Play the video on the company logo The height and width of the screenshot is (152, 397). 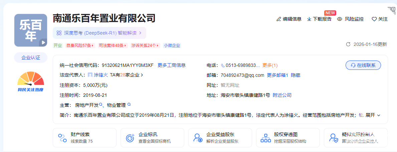[x=43, y=43]
